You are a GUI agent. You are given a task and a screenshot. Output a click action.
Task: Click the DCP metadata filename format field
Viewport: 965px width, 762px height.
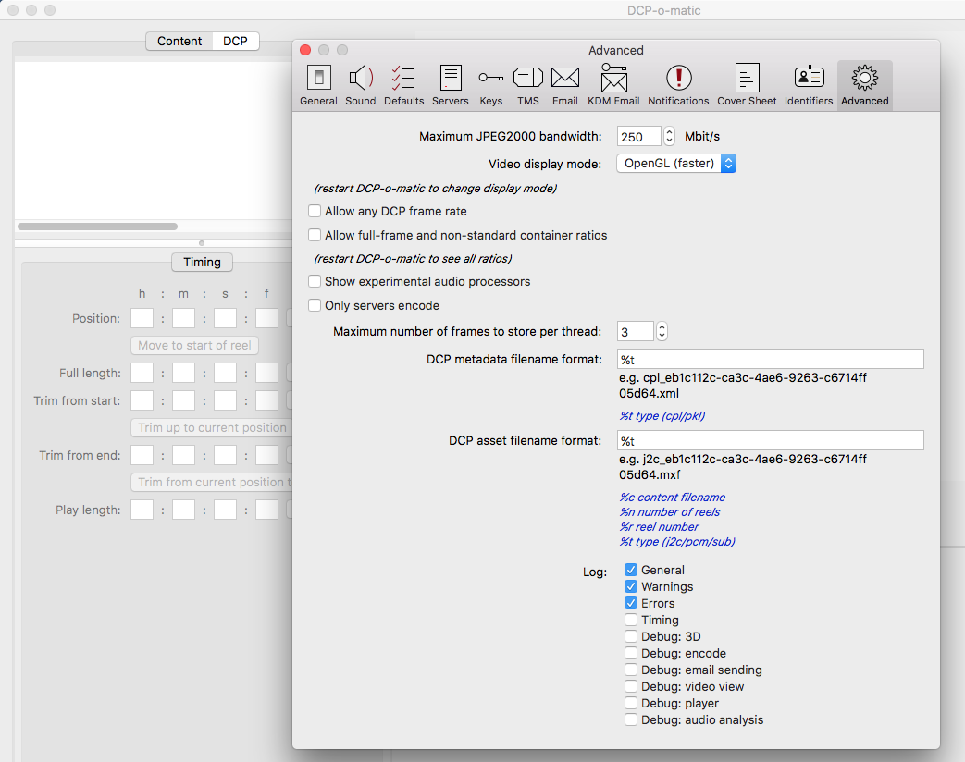point(770,359)
